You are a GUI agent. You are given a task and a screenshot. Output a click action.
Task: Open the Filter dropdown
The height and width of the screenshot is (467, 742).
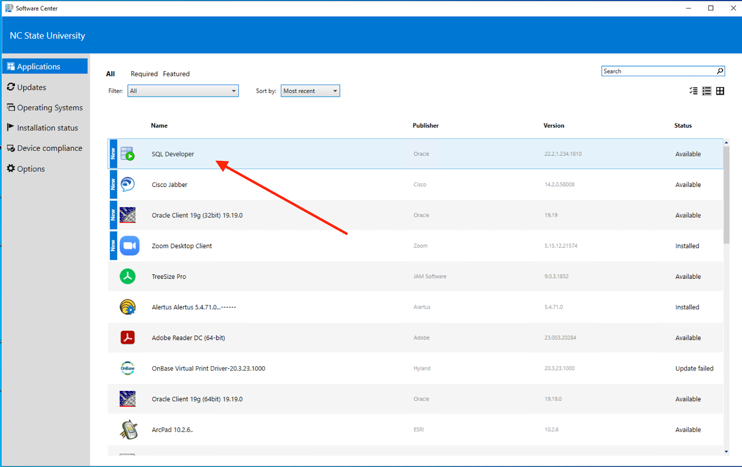click(183, 91)
